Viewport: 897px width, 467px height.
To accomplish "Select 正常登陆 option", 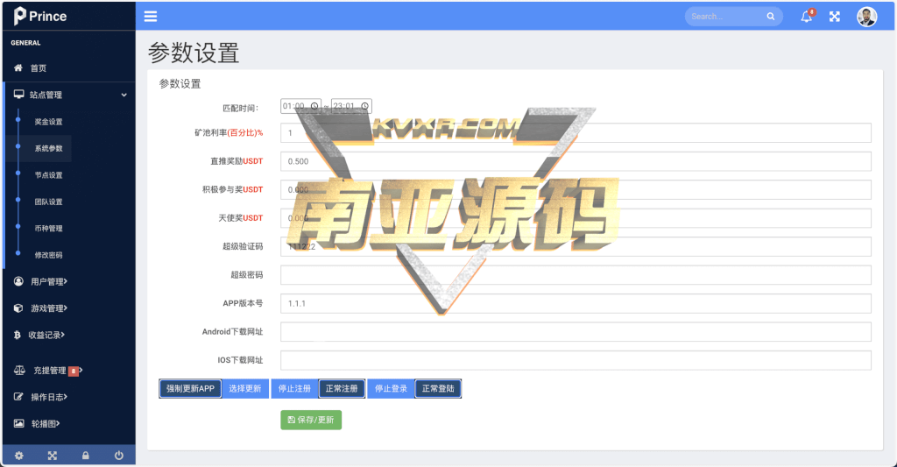I will (438, 389).
